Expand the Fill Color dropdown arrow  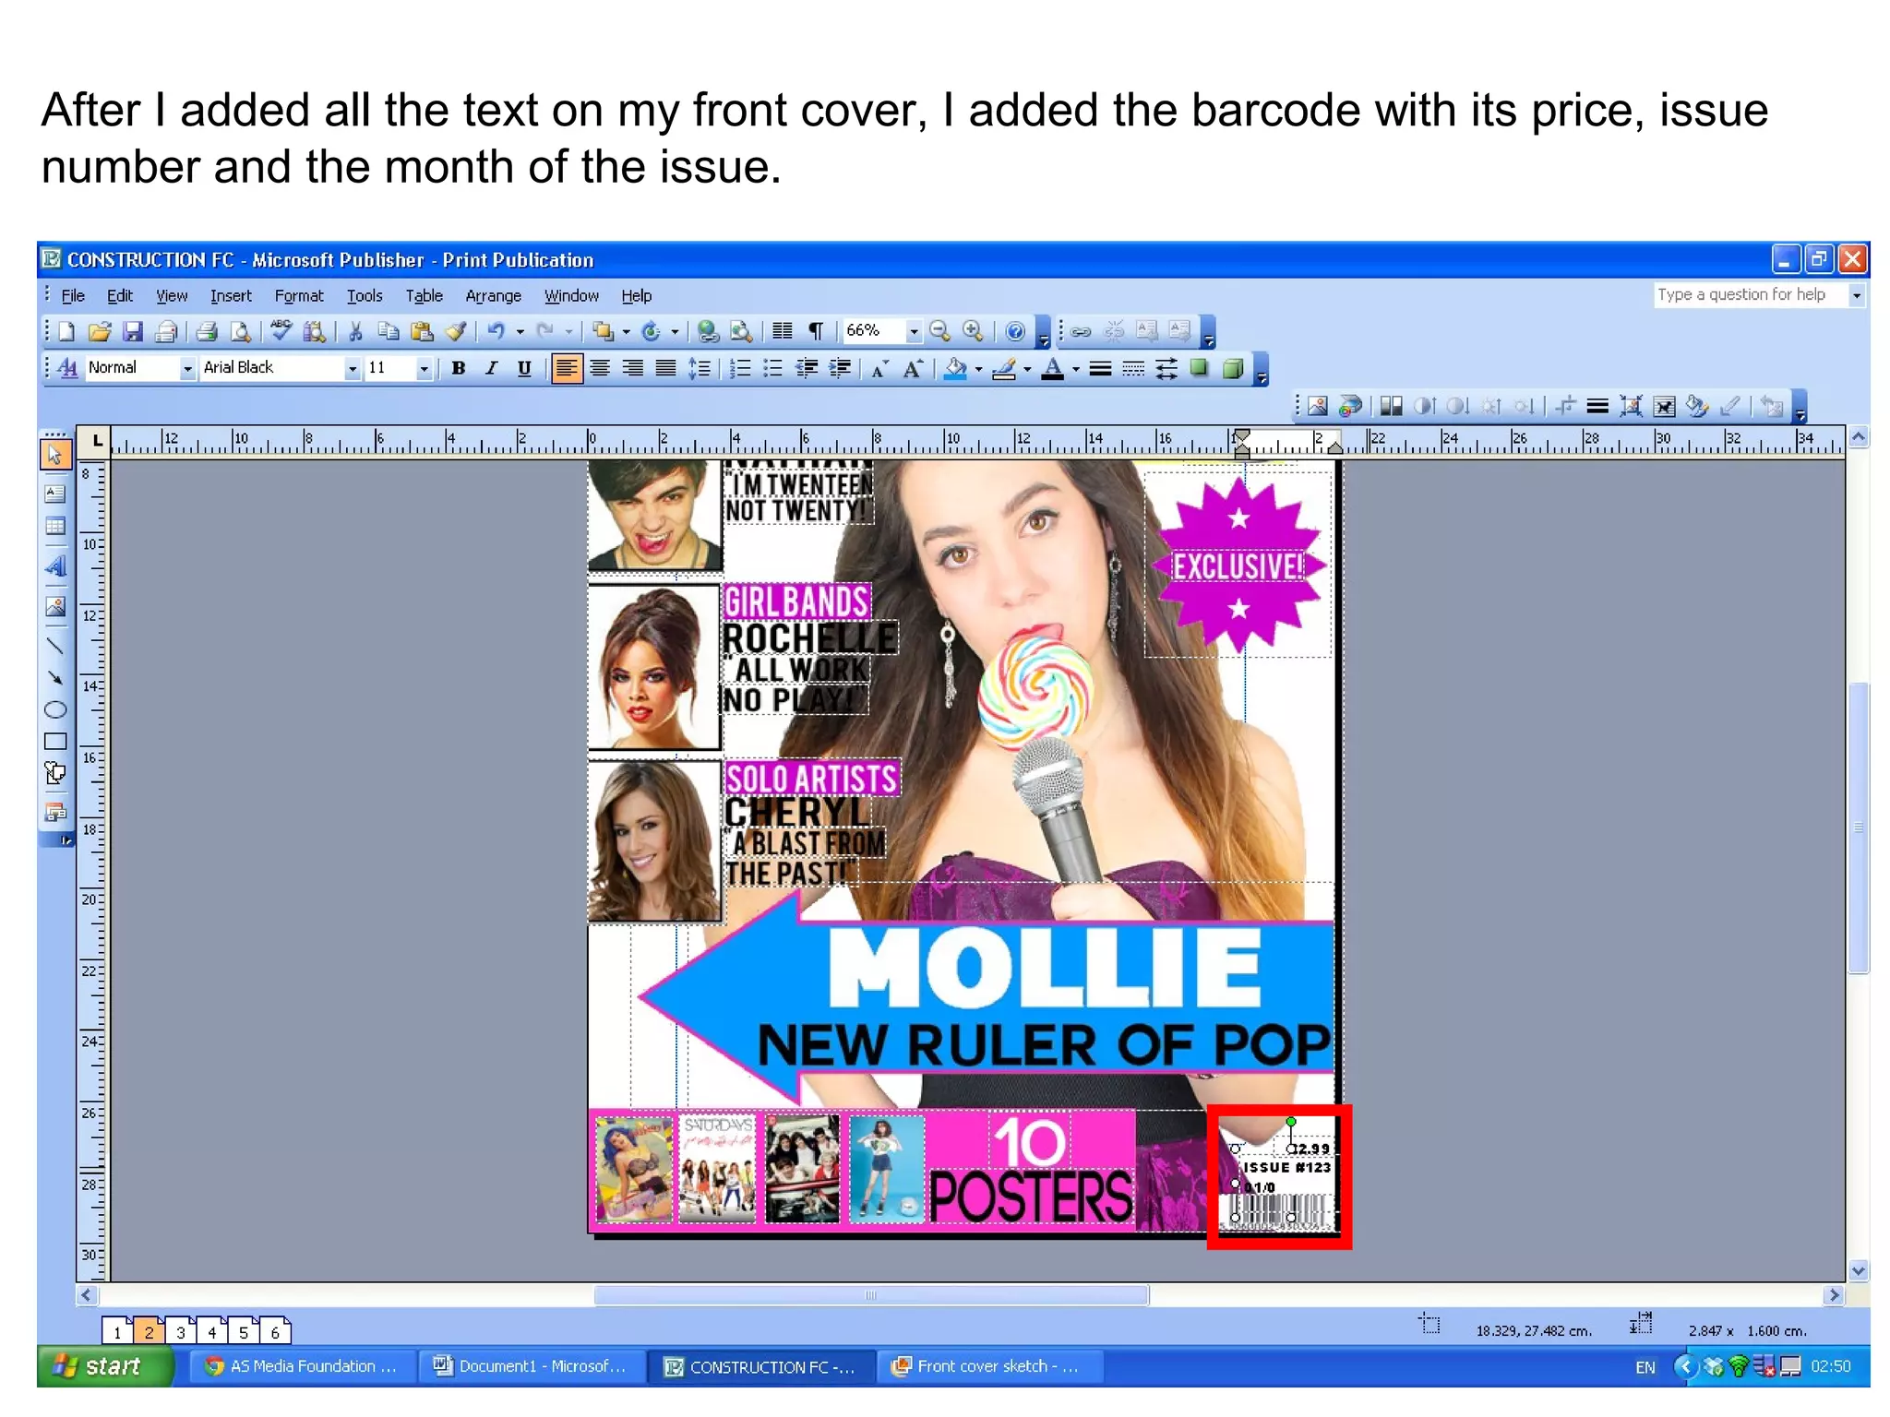coord(979,370)
